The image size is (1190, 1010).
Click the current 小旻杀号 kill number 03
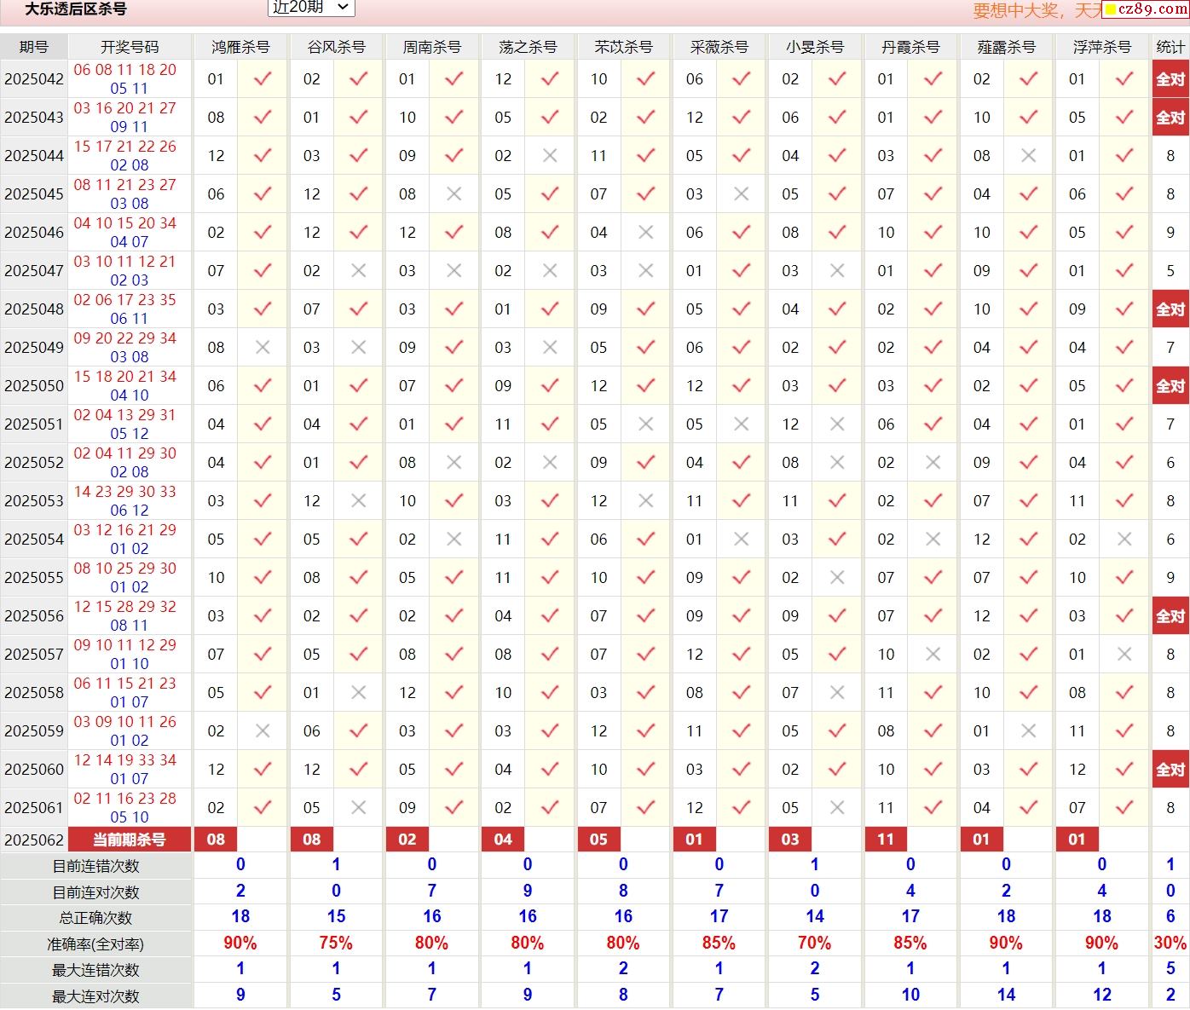coord(790,840)
